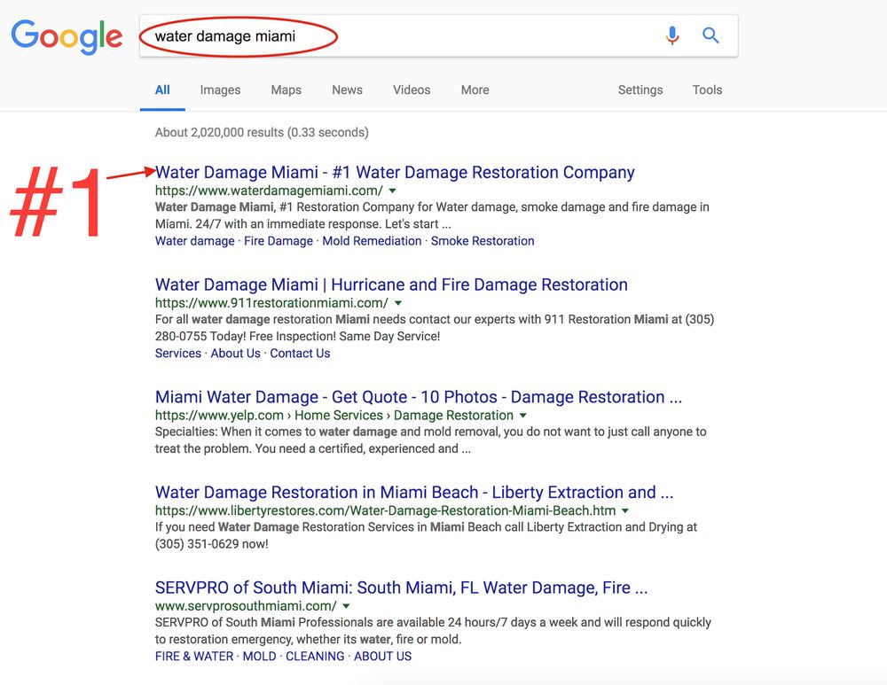The width and height of the screenshot is (887, 685).
Task: Click the blue magnifier search button
Action: coord(710,35)
